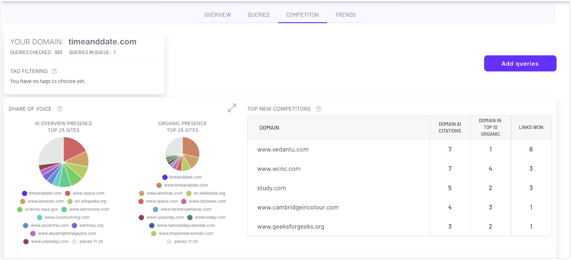Click the Organic Presence pie chart
The width and height of the screenshot is (571, 260).
182,154
